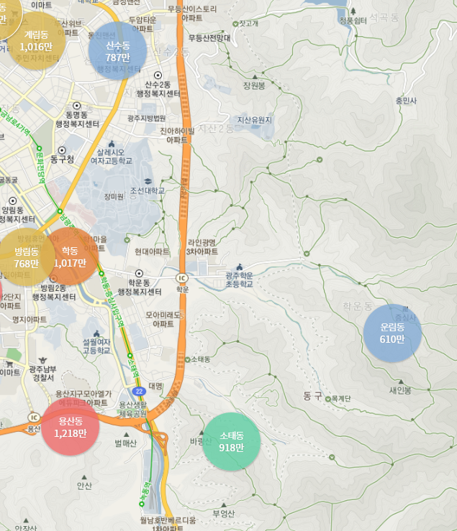Click the 광주지방법원 label
The height and width of the screenshot is (531, 457).
click(146, 118)
